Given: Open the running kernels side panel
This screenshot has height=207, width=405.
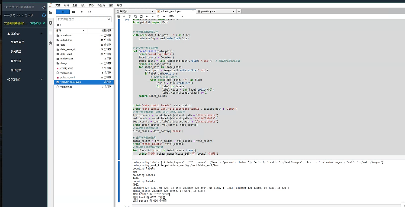Looking at the screenshot, I should point(50,23).
